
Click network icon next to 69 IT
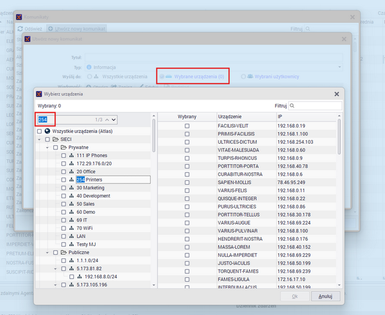coord(71,220)
